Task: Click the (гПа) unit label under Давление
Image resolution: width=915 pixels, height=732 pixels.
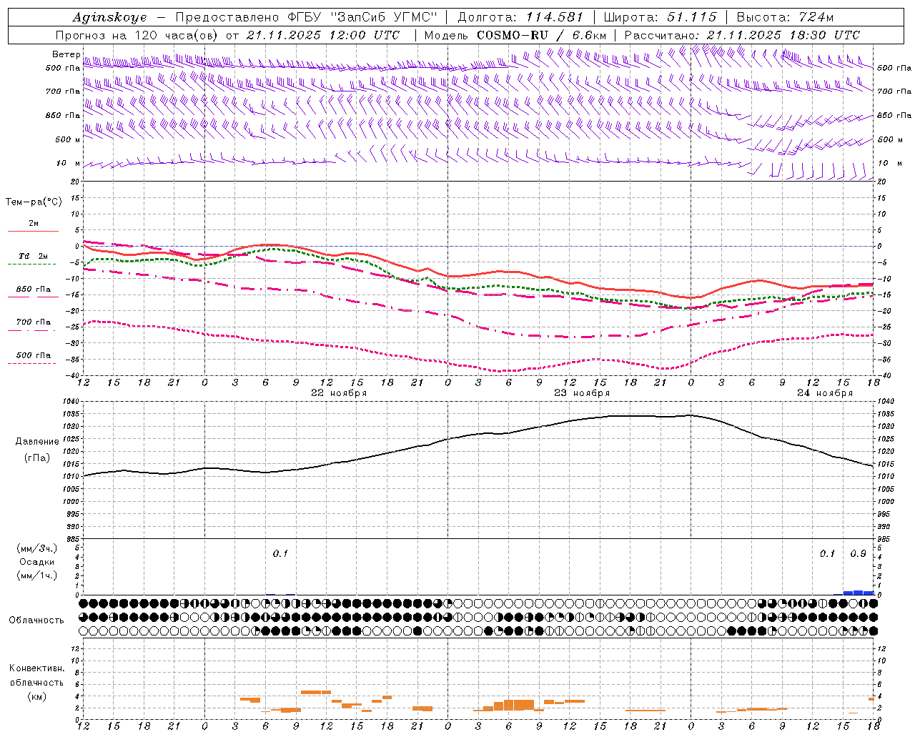Action: click(37, 457)
